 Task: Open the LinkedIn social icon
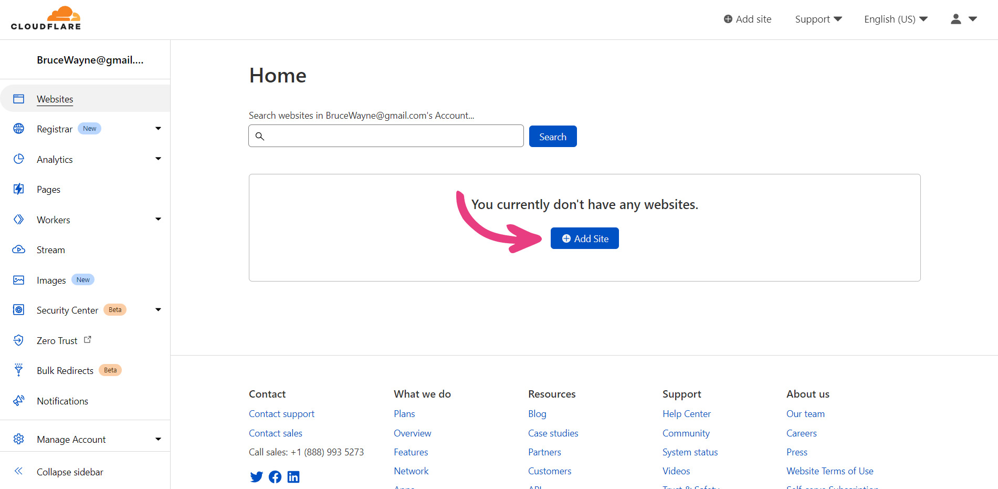293,477
